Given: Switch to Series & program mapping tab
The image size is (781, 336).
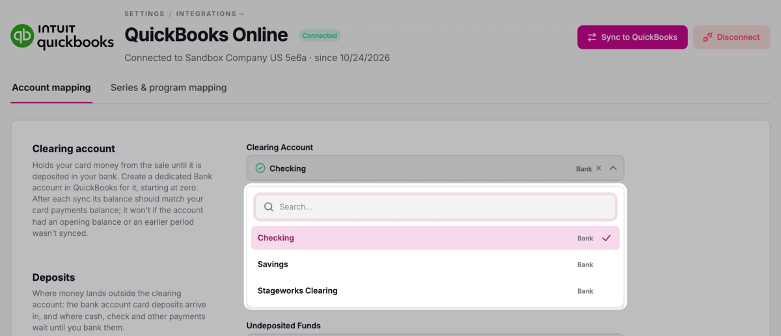Looking at the screenshot, I should (169, 88).
